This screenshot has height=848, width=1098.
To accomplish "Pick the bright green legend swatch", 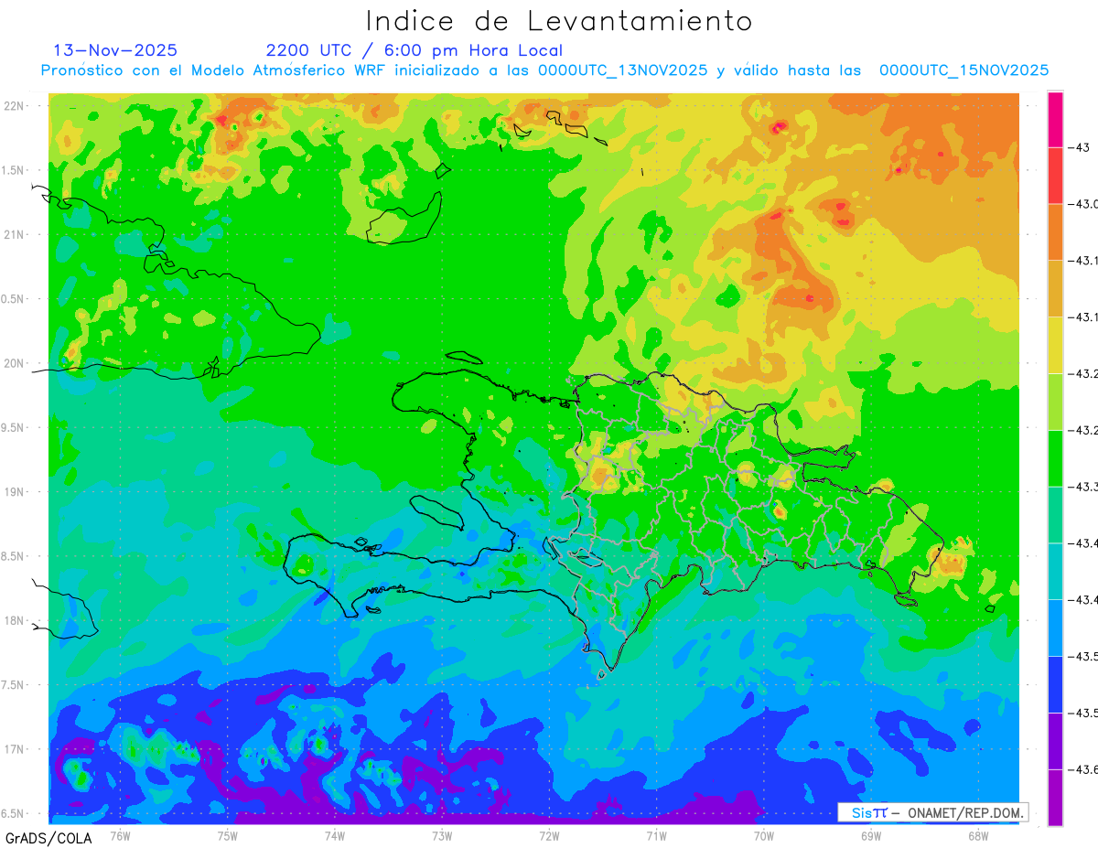I will 1055,458.
